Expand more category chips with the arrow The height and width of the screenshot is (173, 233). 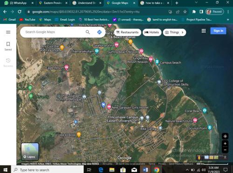[x=183, y=32]
